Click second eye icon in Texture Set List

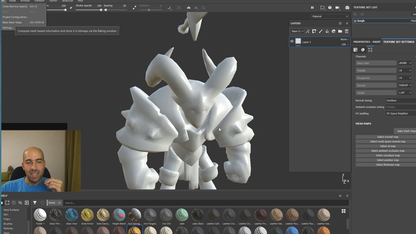coord(362,15)
